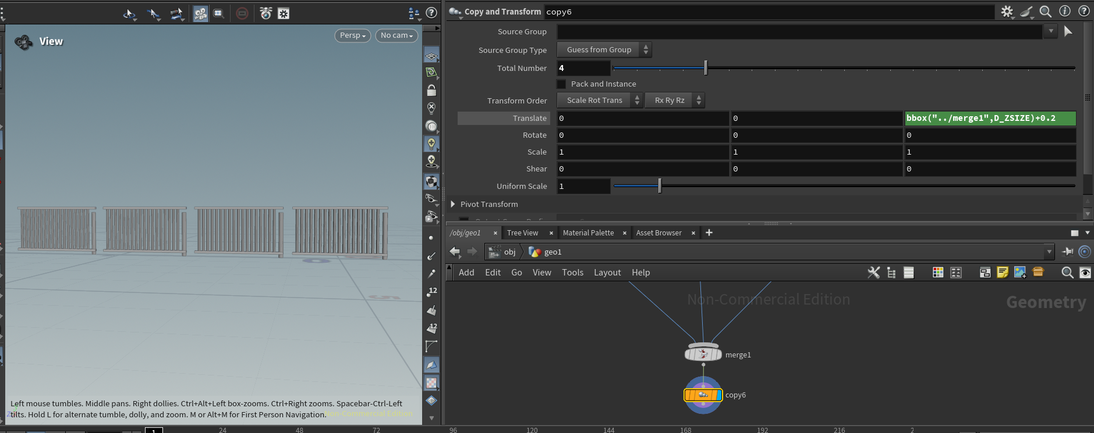Click the Render Region tool icon
This screenshot has width=1094, height=433.
tap(218, 13)
